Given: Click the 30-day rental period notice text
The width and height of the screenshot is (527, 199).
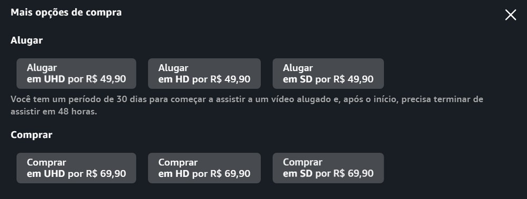Looking at the screenshot, I should point(247,105).
